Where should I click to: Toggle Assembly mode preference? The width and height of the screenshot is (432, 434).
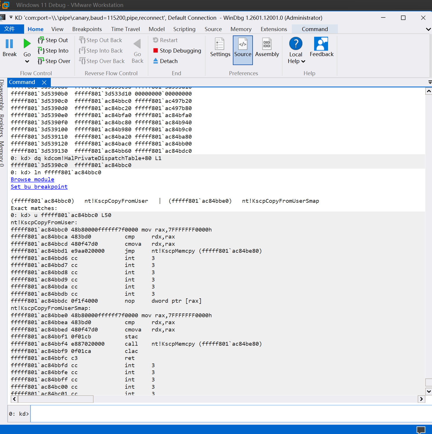(x=267, y=48)
